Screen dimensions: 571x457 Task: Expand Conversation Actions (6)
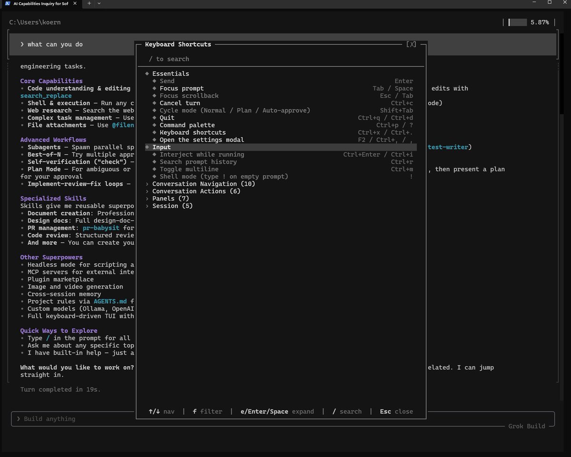coord(281,191)
